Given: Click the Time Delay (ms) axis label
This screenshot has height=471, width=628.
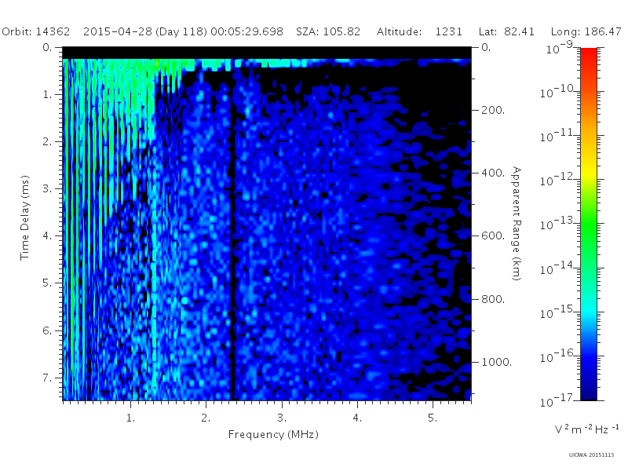Looking at the screenshot, I should pos(25,217).
